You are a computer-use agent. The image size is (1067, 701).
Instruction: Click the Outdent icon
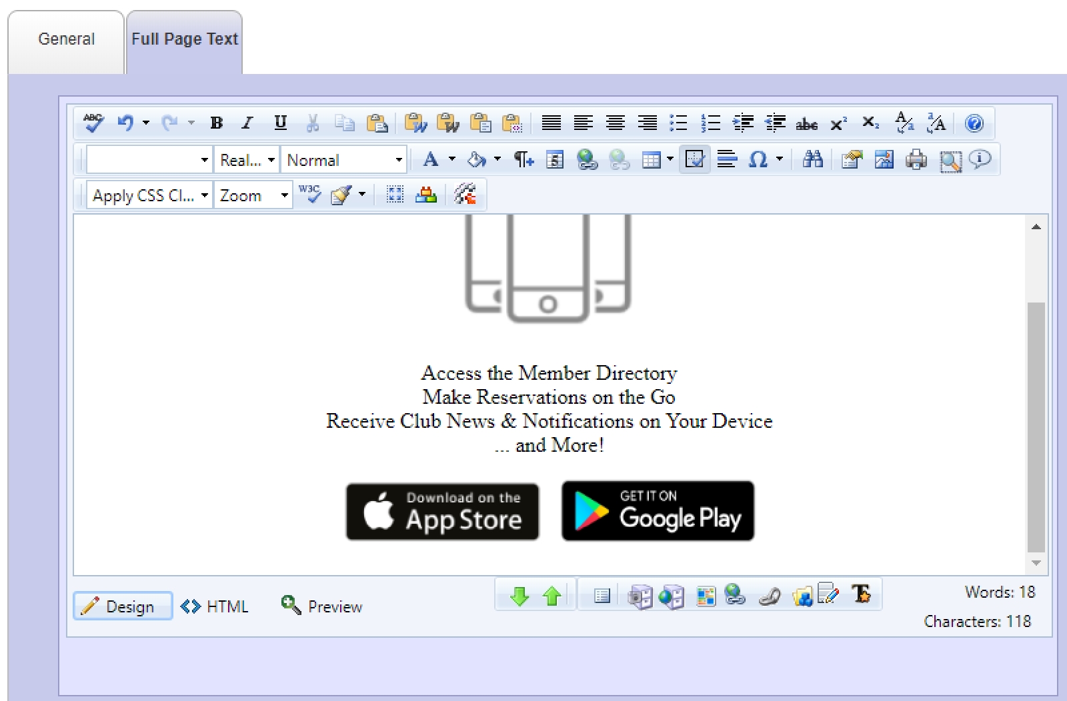click(775, 123)
